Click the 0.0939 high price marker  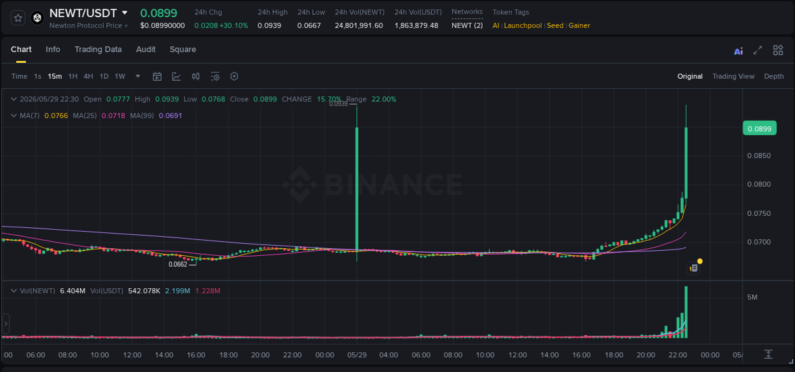coord(338,103)
